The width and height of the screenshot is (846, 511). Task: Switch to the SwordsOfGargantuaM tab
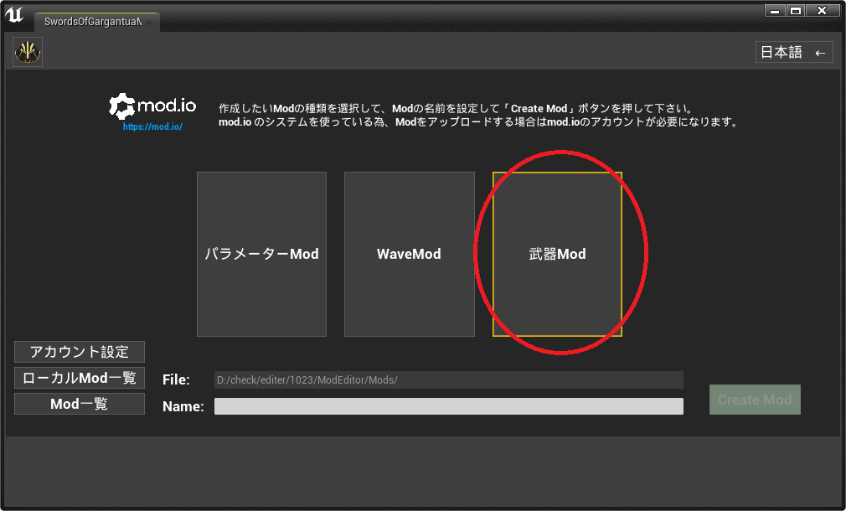coord(92,23)
